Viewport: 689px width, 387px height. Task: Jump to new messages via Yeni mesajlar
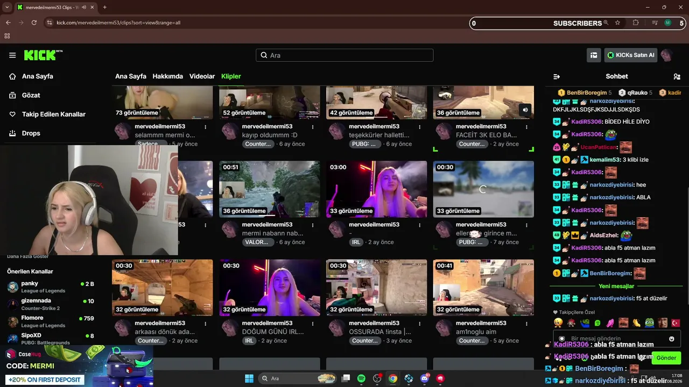[x=616, y=286]
